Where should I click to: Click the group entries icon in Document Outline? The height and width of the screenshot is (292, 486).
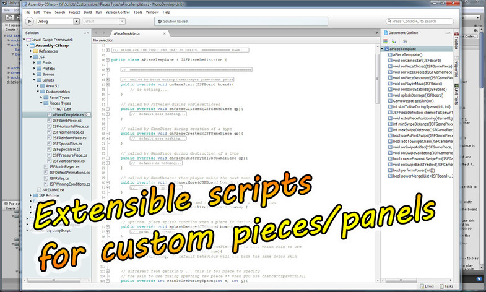(385, 41)
